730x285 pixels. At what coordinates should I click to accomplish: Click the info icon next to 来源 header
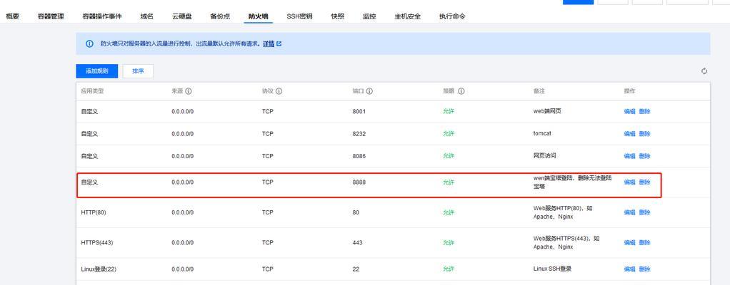[189, 91]
